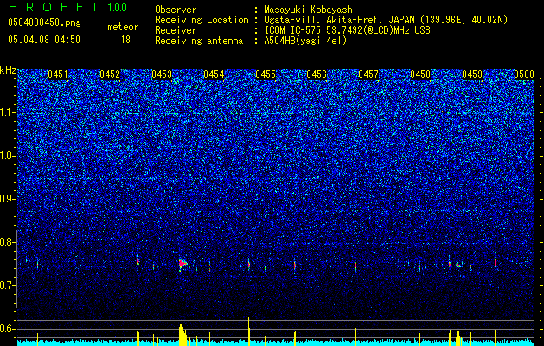Viewport: 544px width, 346px height.
Task: Click the meteor count label
Action: (x=123, y=27)
